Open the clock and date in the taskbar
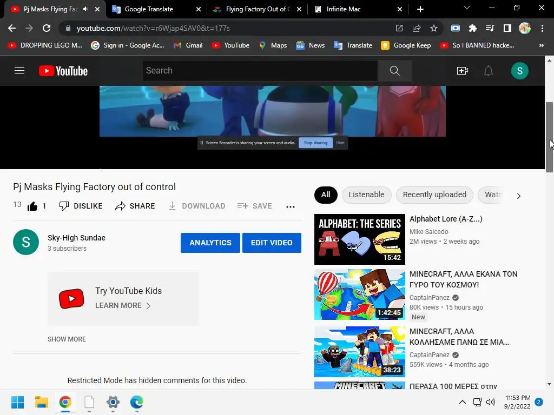This screenshot has height=415, width=554. pyautogui.click(x=517, y=402)
